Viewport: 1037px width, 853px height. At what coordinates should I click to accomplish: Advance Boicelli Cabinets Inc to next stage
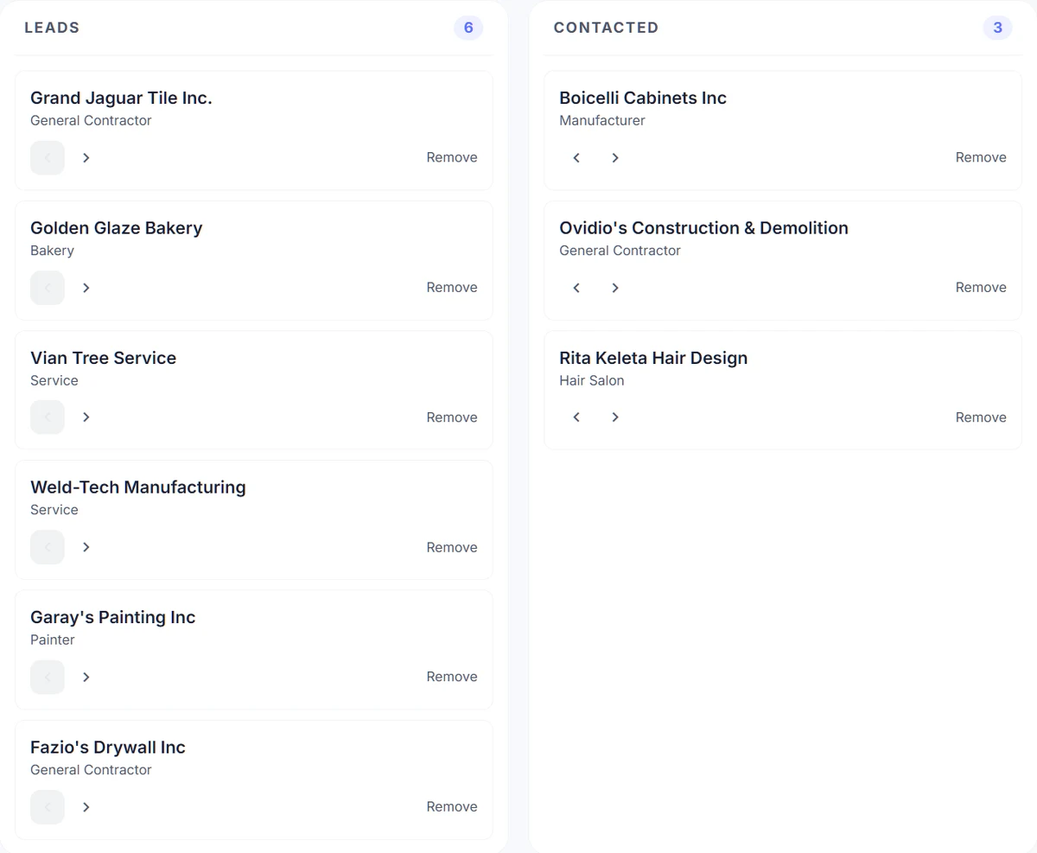click(x=615, y=157)
